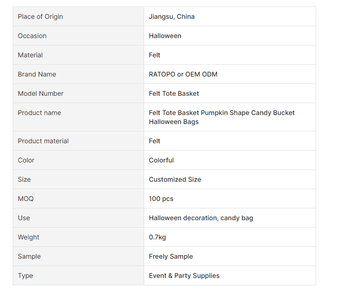Select the Pumpkin Shape Candy Bucket product name

(221, 117)
